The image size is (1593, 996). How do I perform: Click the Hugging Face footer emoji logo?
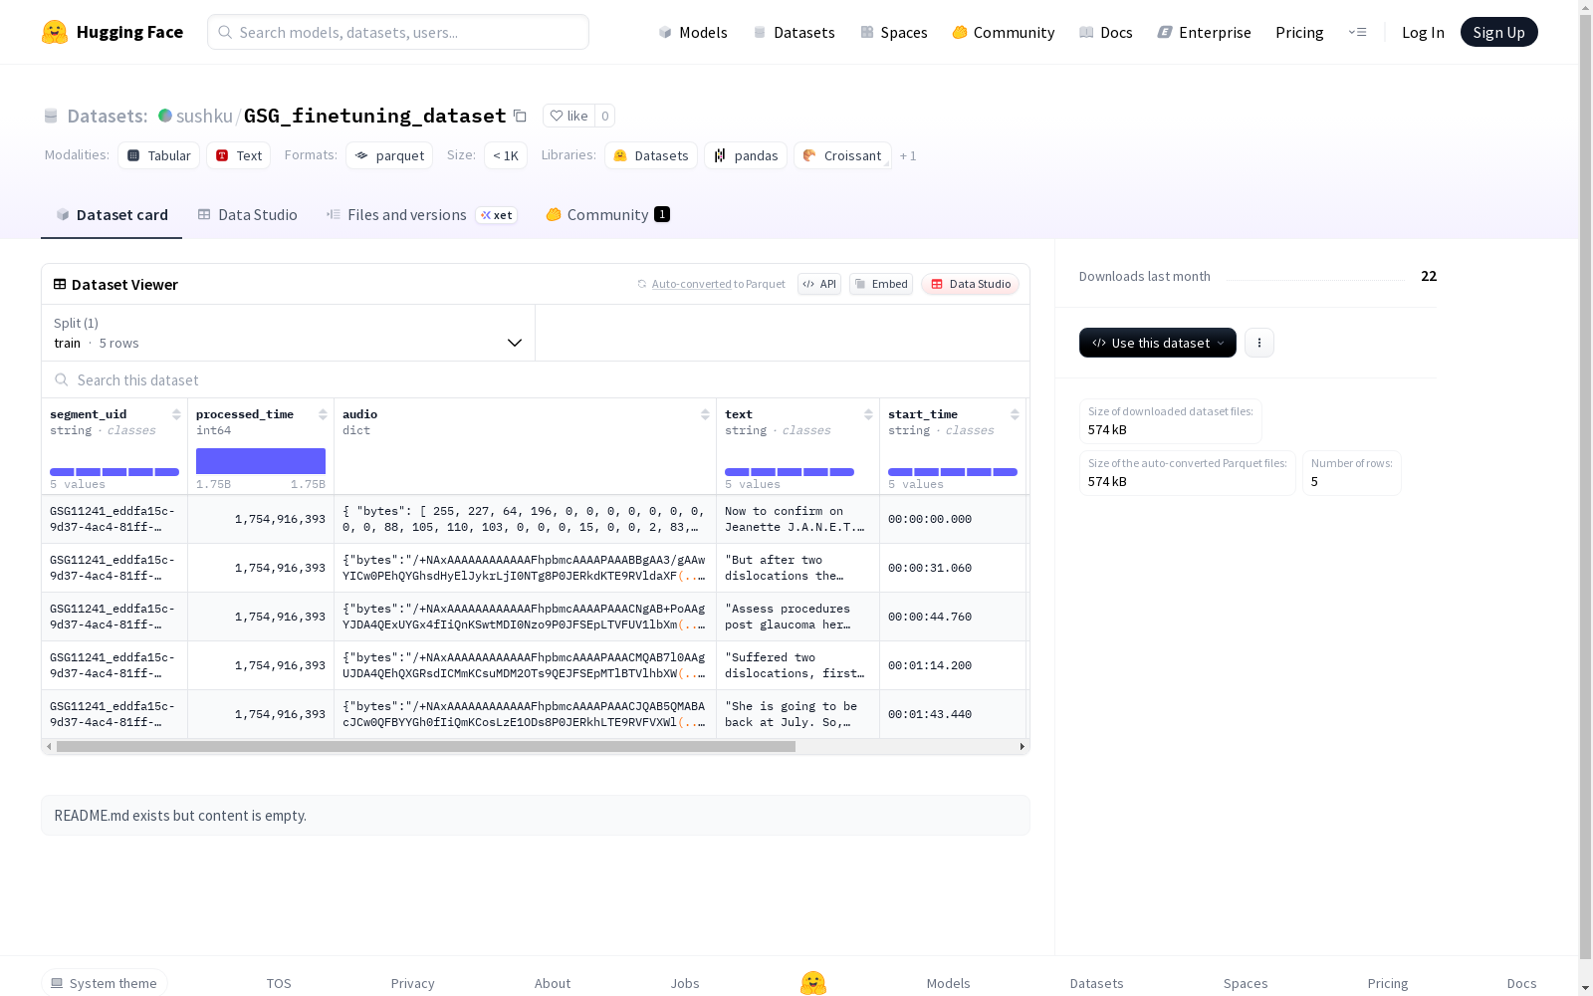pos(813,983)
